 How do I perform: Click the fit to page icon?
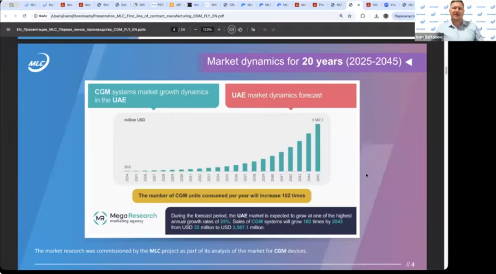coord(232,29)
